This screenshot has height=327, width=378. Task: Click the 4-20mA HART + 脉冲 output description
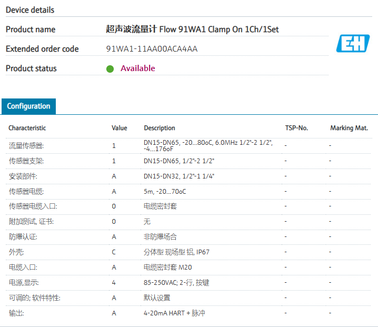coord(174,313)
